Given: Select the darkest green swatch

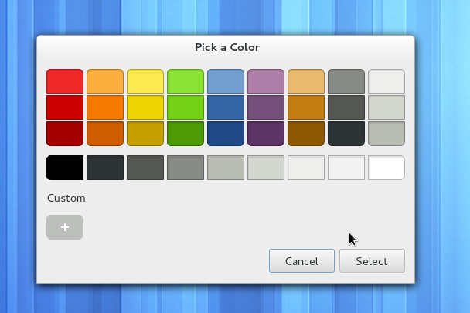Looking at the screenshot, I should (186, 134).
